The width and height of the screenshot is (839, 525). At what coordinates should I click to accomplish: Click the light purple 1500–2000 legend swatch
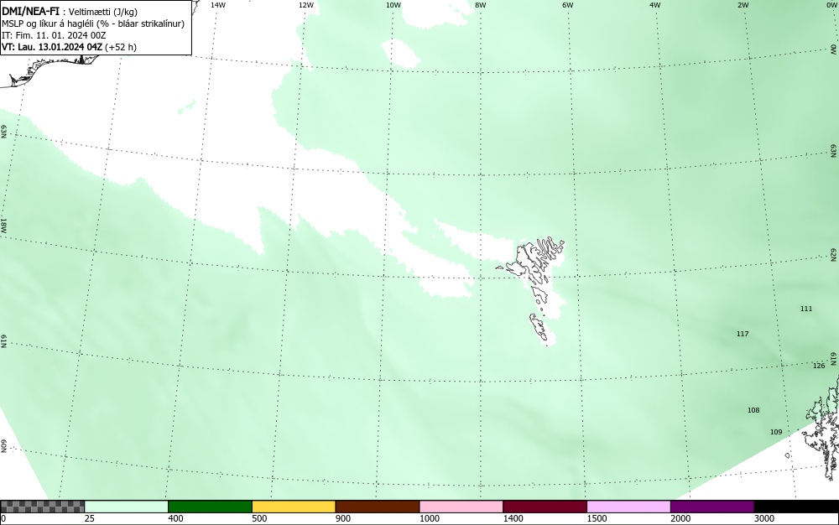point(628,507)
